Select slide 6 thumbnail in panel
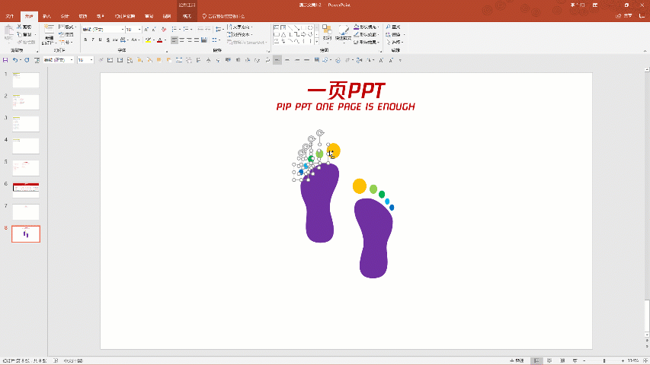This screenshot has width=650, height=365. 26,190
